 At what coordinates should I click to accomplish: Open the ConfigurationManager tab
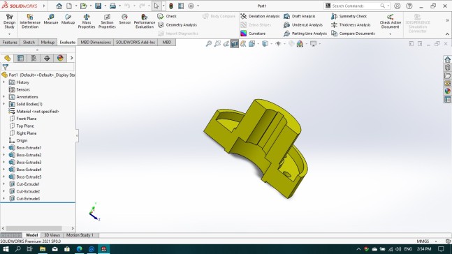point(34,58)
